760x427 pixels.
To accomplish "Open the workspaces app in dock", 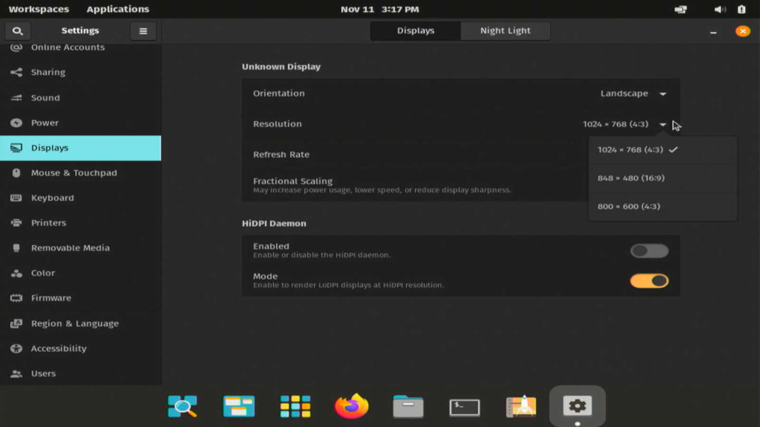I will coord(239,406).
